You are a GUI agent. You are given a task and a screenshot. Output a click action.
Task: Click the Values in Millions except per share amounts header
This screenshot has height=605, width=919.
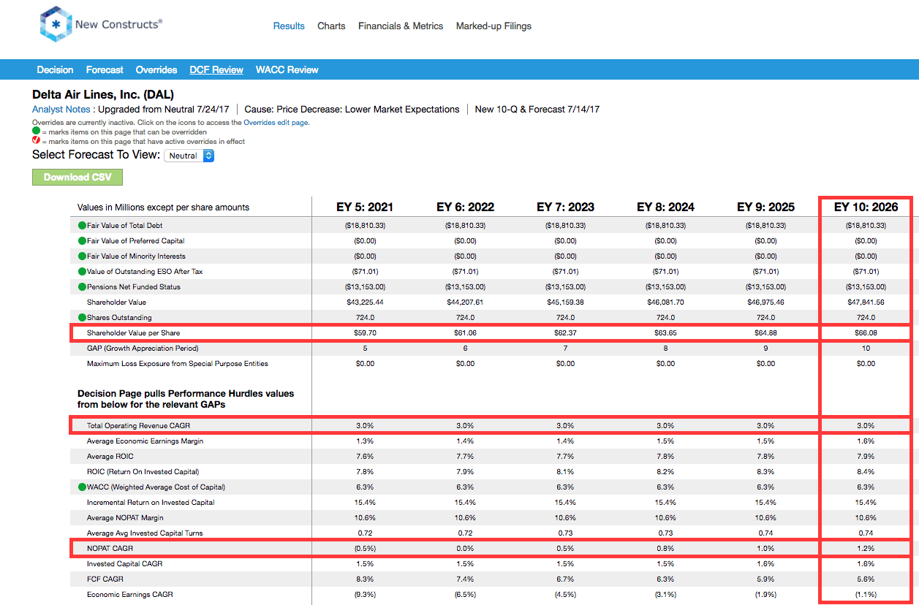164,208
